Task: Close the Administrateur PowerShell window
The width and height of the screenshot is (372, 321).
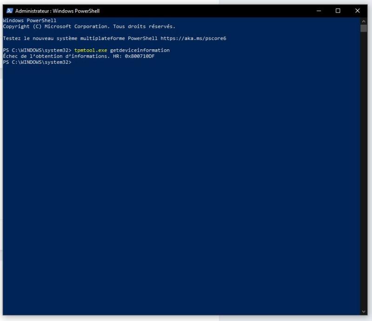Action: pos(357,11)
